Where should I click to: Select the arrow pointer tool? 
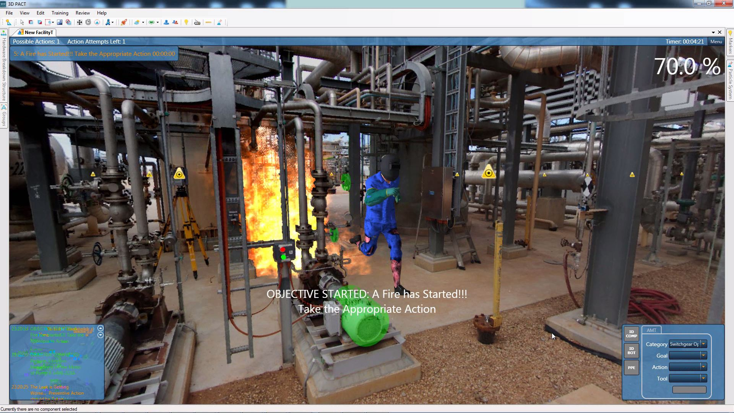click(22, 23)
